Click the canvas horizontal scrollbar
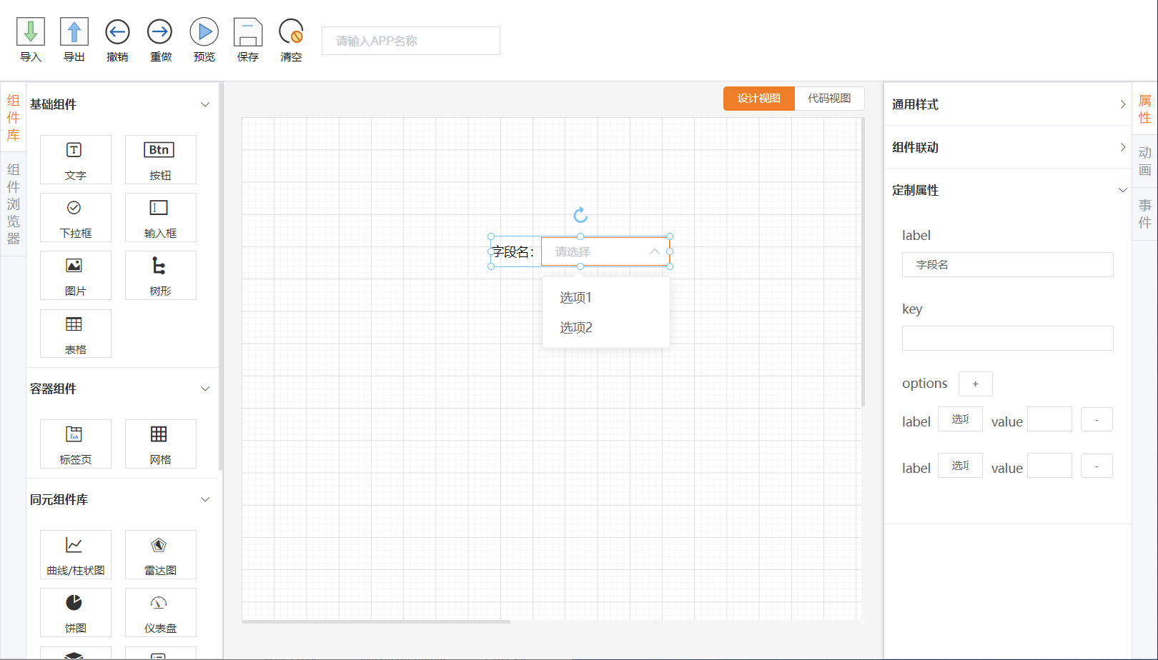This screenshot has width=1158, height=660. point(376,621)
